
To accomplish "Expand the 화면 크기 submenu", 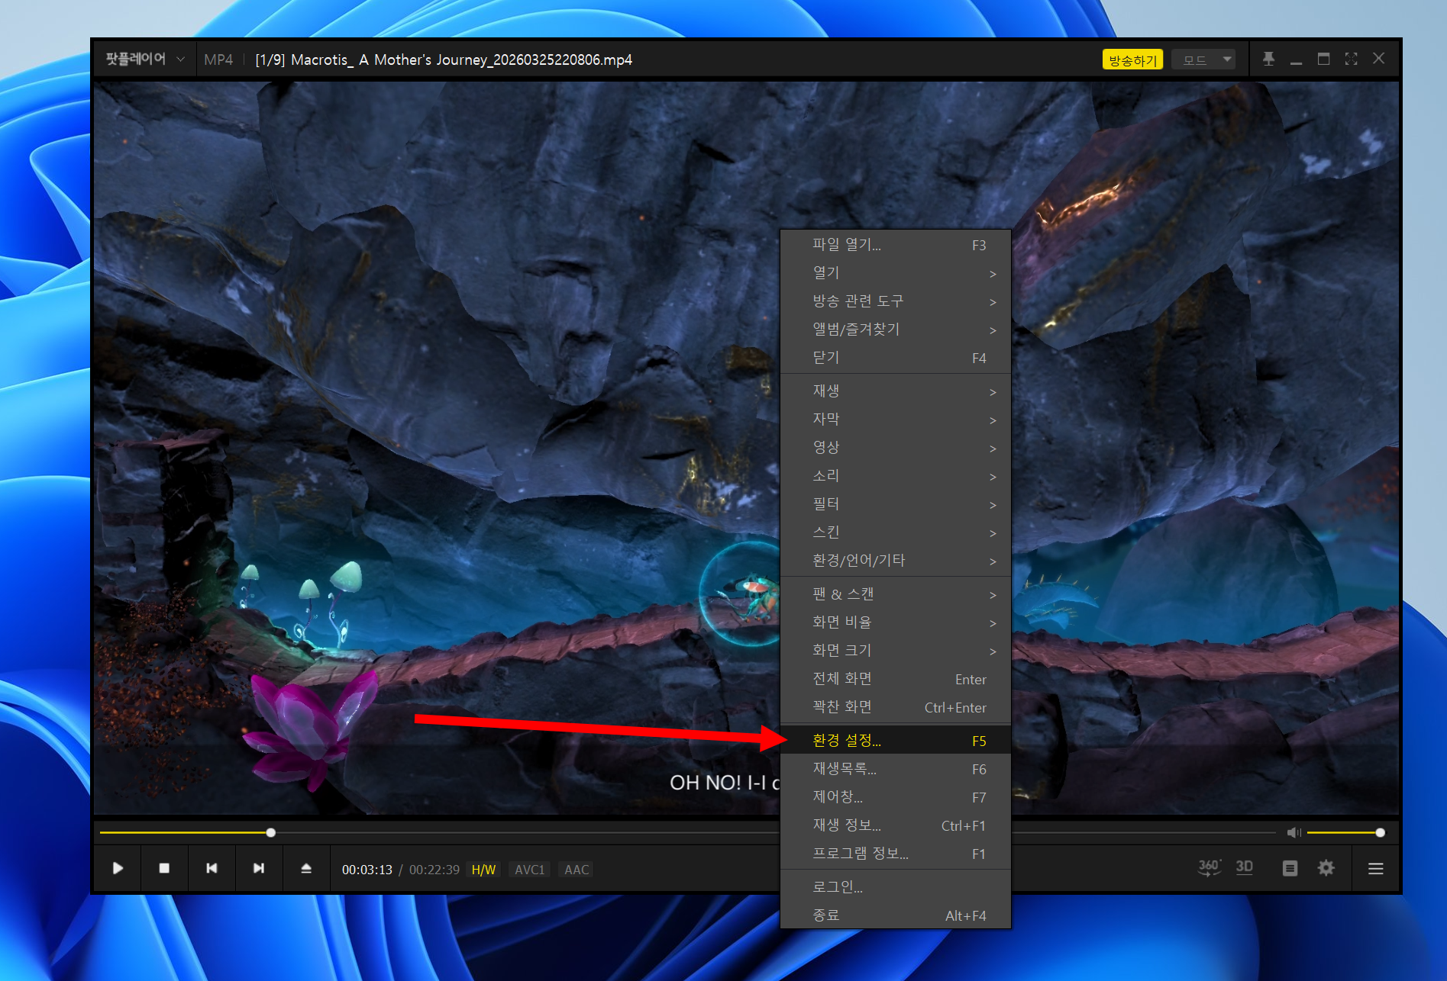I will pyautogui.click(x=896, y=651).
